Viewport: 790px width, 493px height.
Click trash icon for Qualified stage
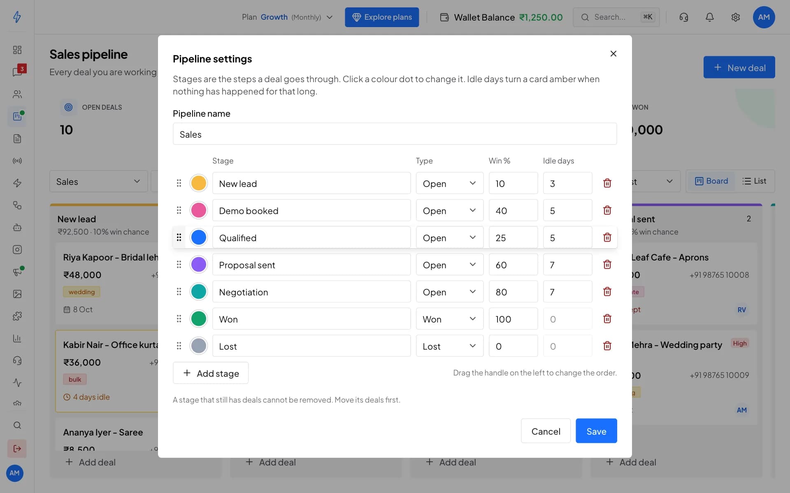point(607,237)
